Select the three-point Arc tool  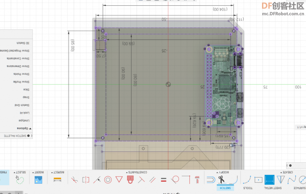point(247,179)
